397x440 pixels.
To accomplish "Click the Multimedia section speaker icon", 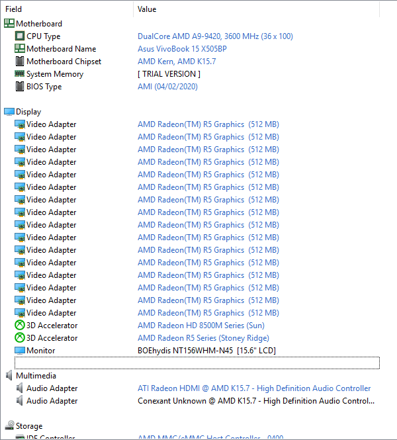I will click(x=9, y=375).
